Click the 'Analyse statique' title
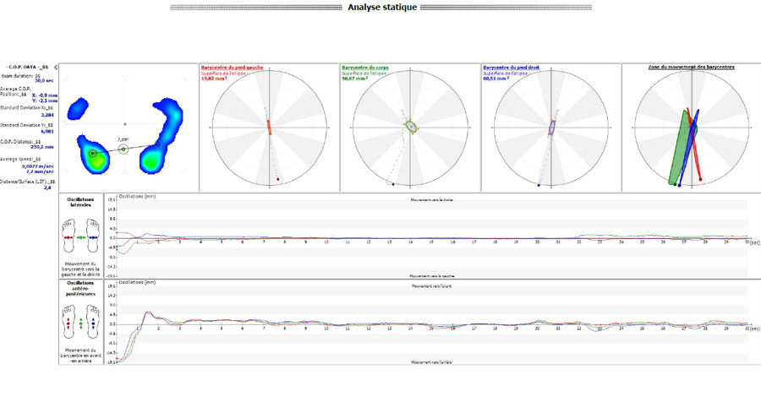 coord(380,8)
